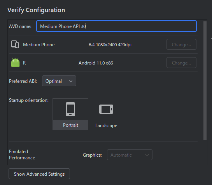
Task: Open the Graphics Automatic dropdown
Action: 130,155
